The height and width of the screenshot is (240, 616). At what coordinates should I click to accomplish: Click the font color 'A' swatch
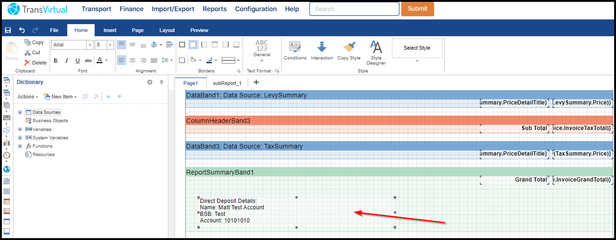click(99, 60)
